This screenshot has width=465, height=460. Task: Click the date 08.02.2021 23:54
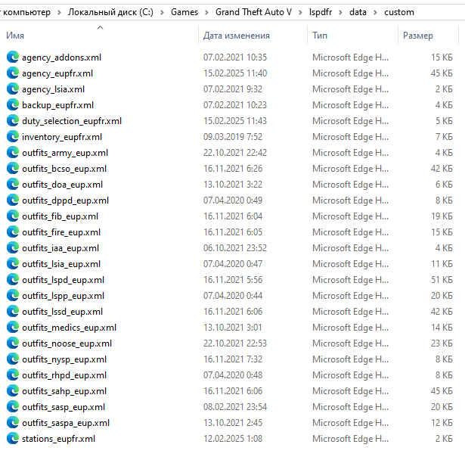click(235, 407)
